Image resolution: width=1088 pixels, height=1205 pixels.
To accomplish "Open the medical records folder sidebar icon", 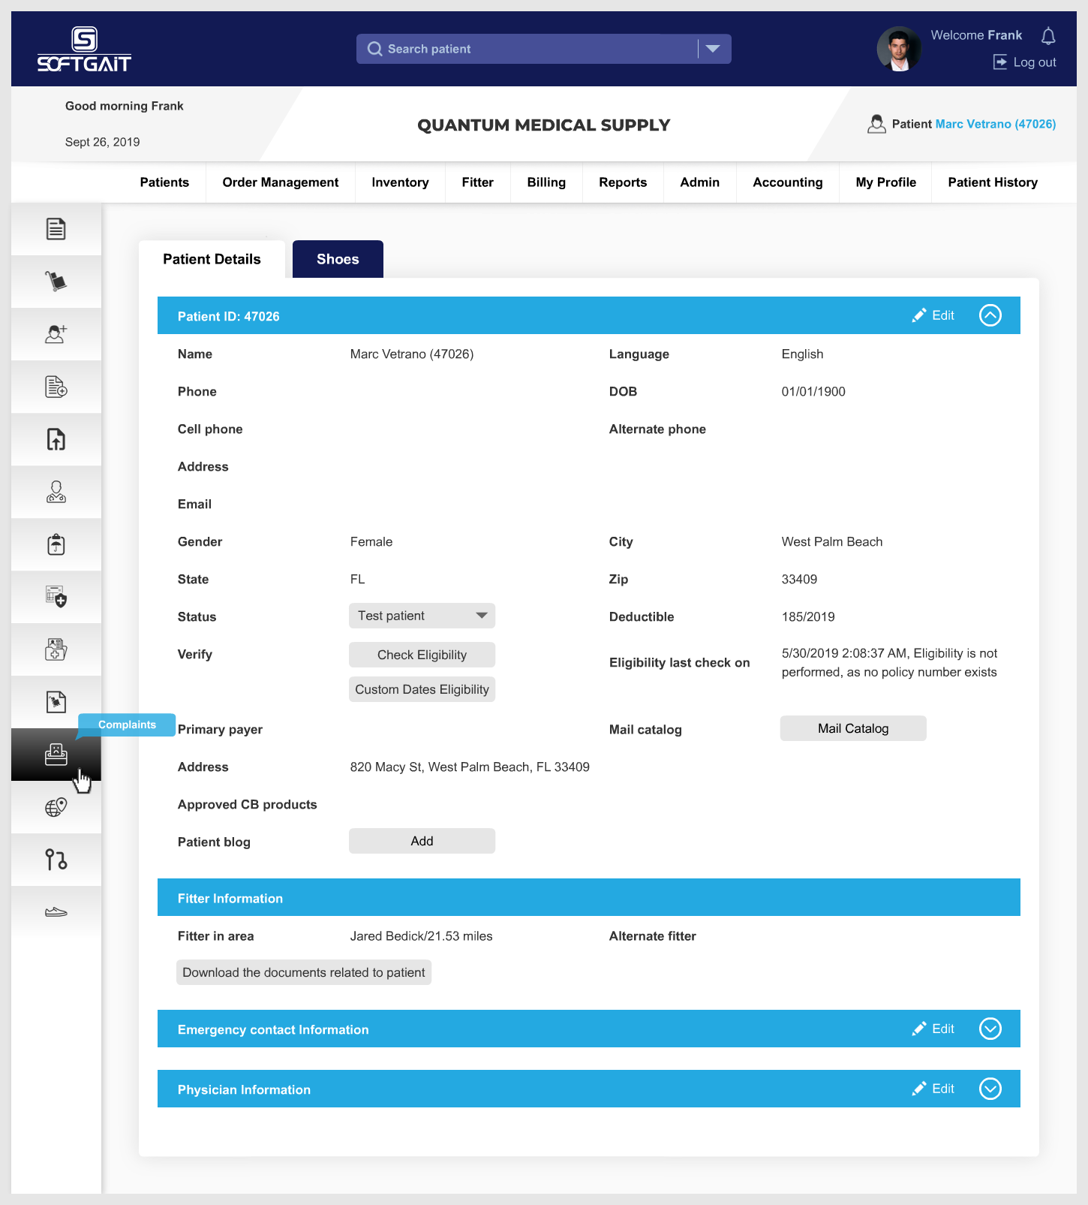I will (56, 649).
